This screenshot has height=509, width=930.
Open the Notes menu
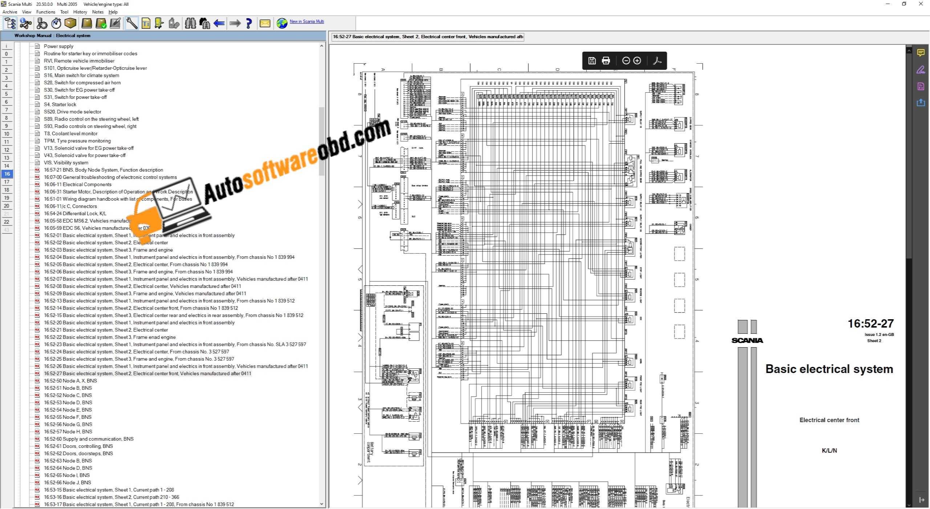point(98,12)
